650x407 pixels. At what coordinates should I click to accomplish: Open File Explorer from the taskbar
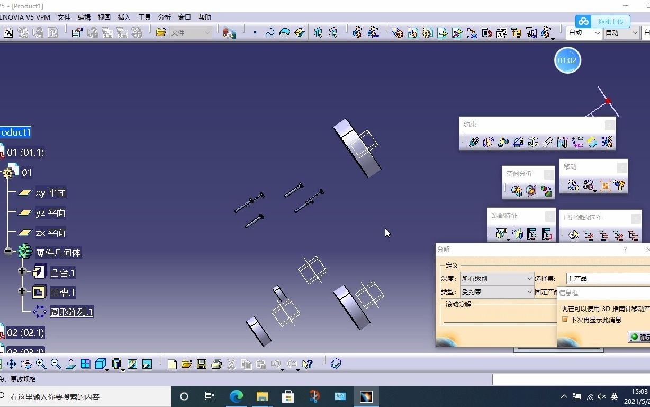coord(263,396)
